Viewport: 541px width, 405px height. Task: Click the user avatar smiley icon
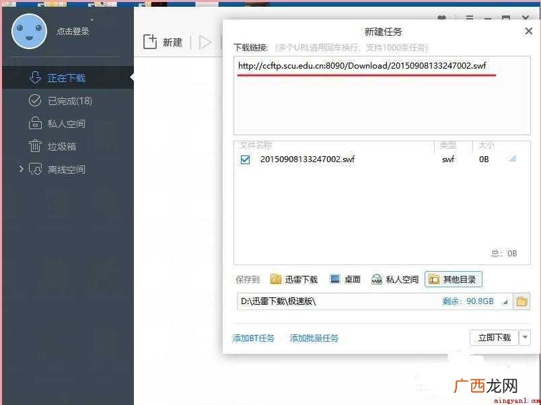pos(29,31)
